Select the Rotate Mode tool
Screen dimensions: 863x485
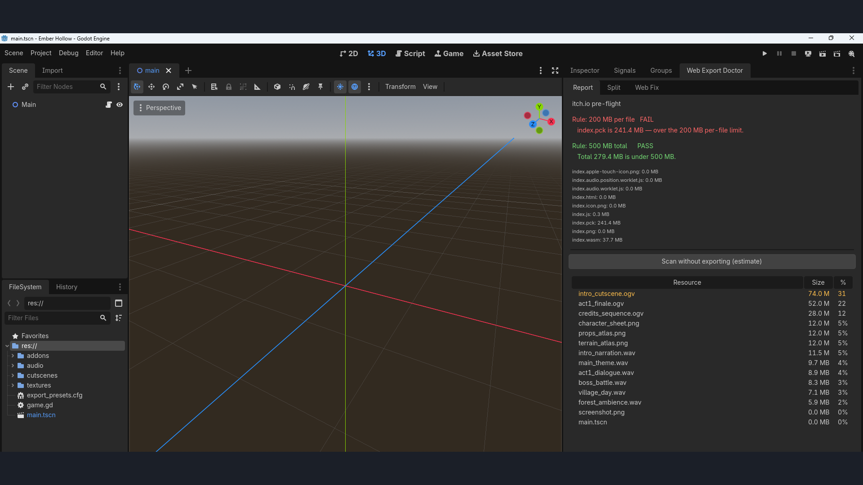(x=166, y=87)
